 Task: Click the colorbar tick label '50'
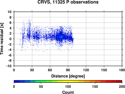click(x=41, y=86)
